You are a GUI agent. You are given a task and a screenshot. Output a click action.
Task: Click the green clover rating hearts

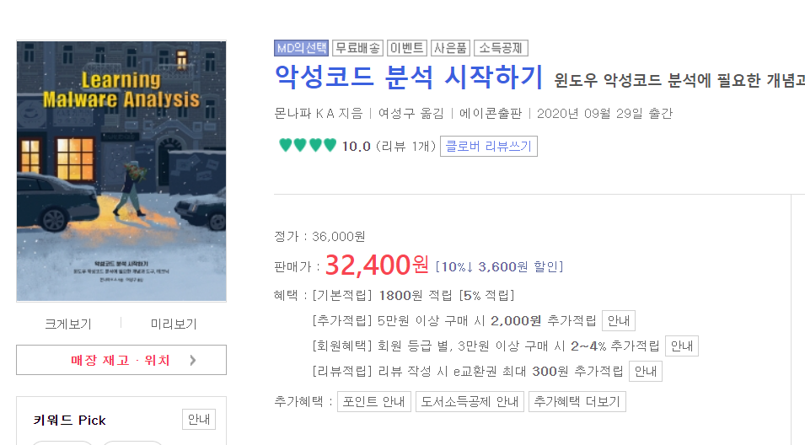pos(308,145)
